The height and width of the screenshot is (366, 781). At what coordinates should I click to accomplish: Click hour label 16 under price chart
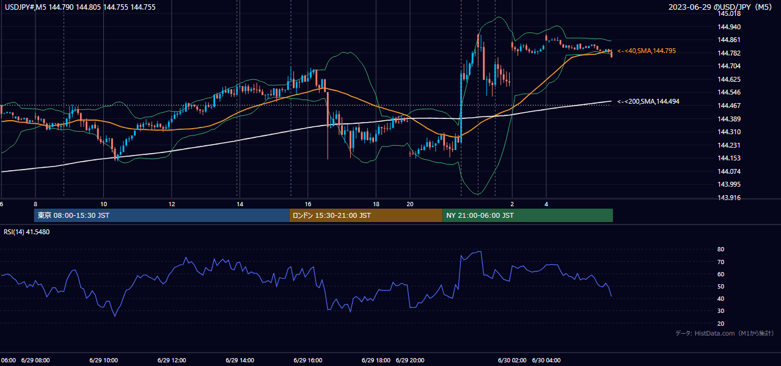pos(308,204)
